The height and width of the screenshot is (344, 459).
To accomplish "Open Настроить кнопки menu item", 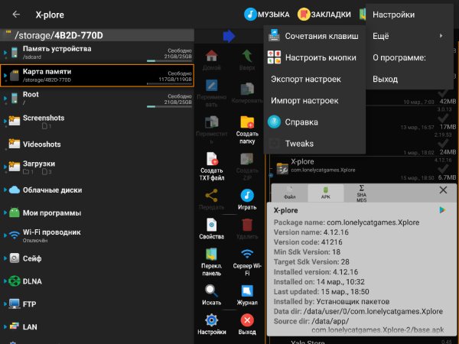I will (x=314, y=57).
